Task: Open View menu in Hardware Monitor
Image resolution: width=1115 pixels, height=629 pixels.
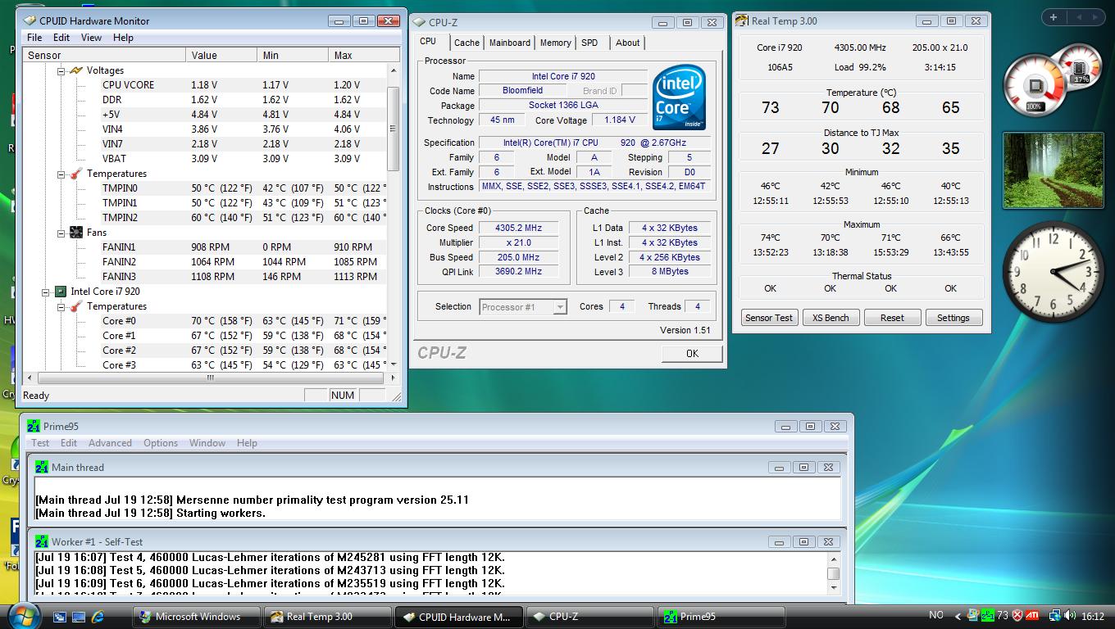Action: pos(91,38)
